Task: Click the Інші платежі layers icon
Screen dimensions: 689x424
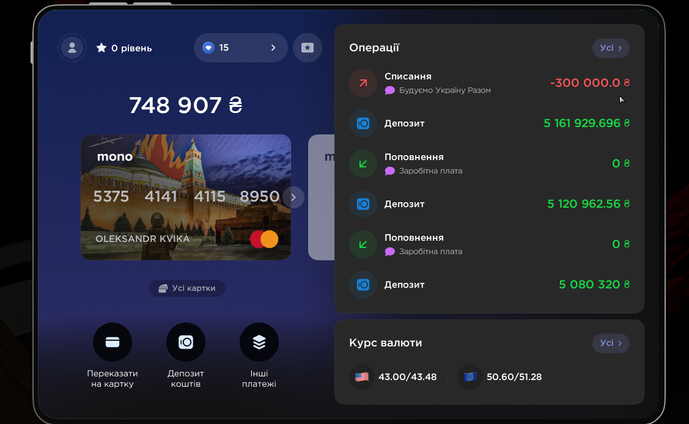Action: 259,342
